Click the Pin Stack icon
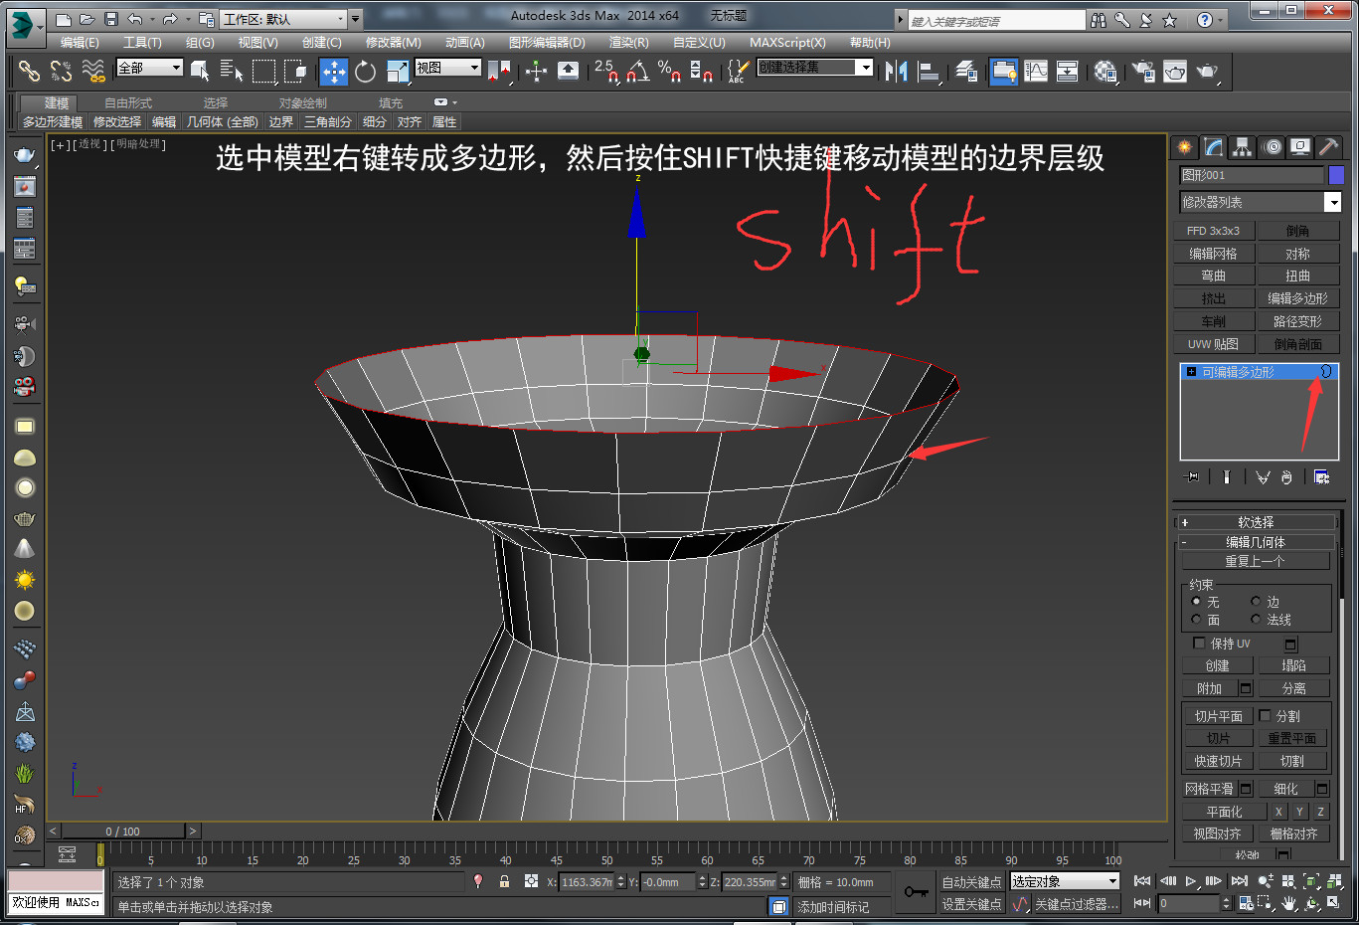 pyautogui.click(x=1193, y=477)
